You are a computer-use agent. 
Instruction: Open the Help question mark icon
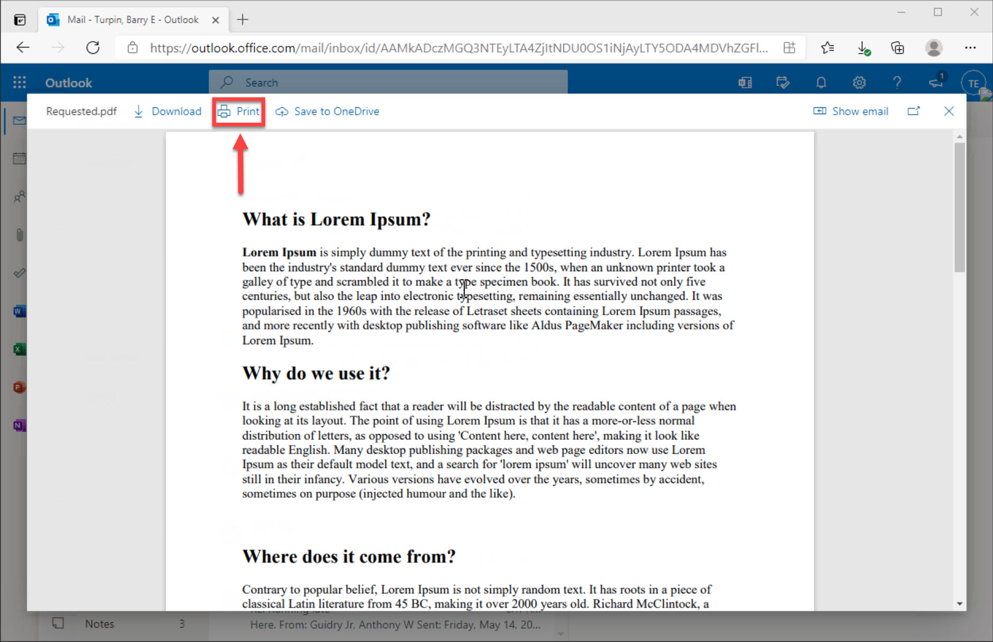pos(897,83)
